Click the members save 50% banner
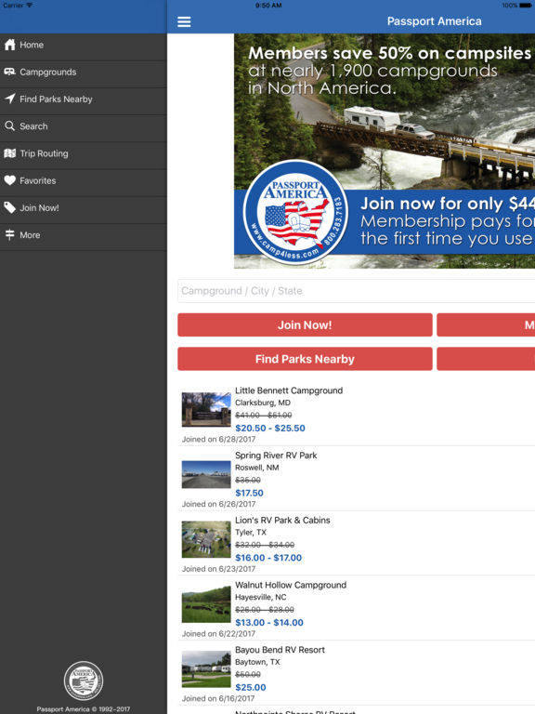The image size is (535, 714). click(x=385, y=151)
